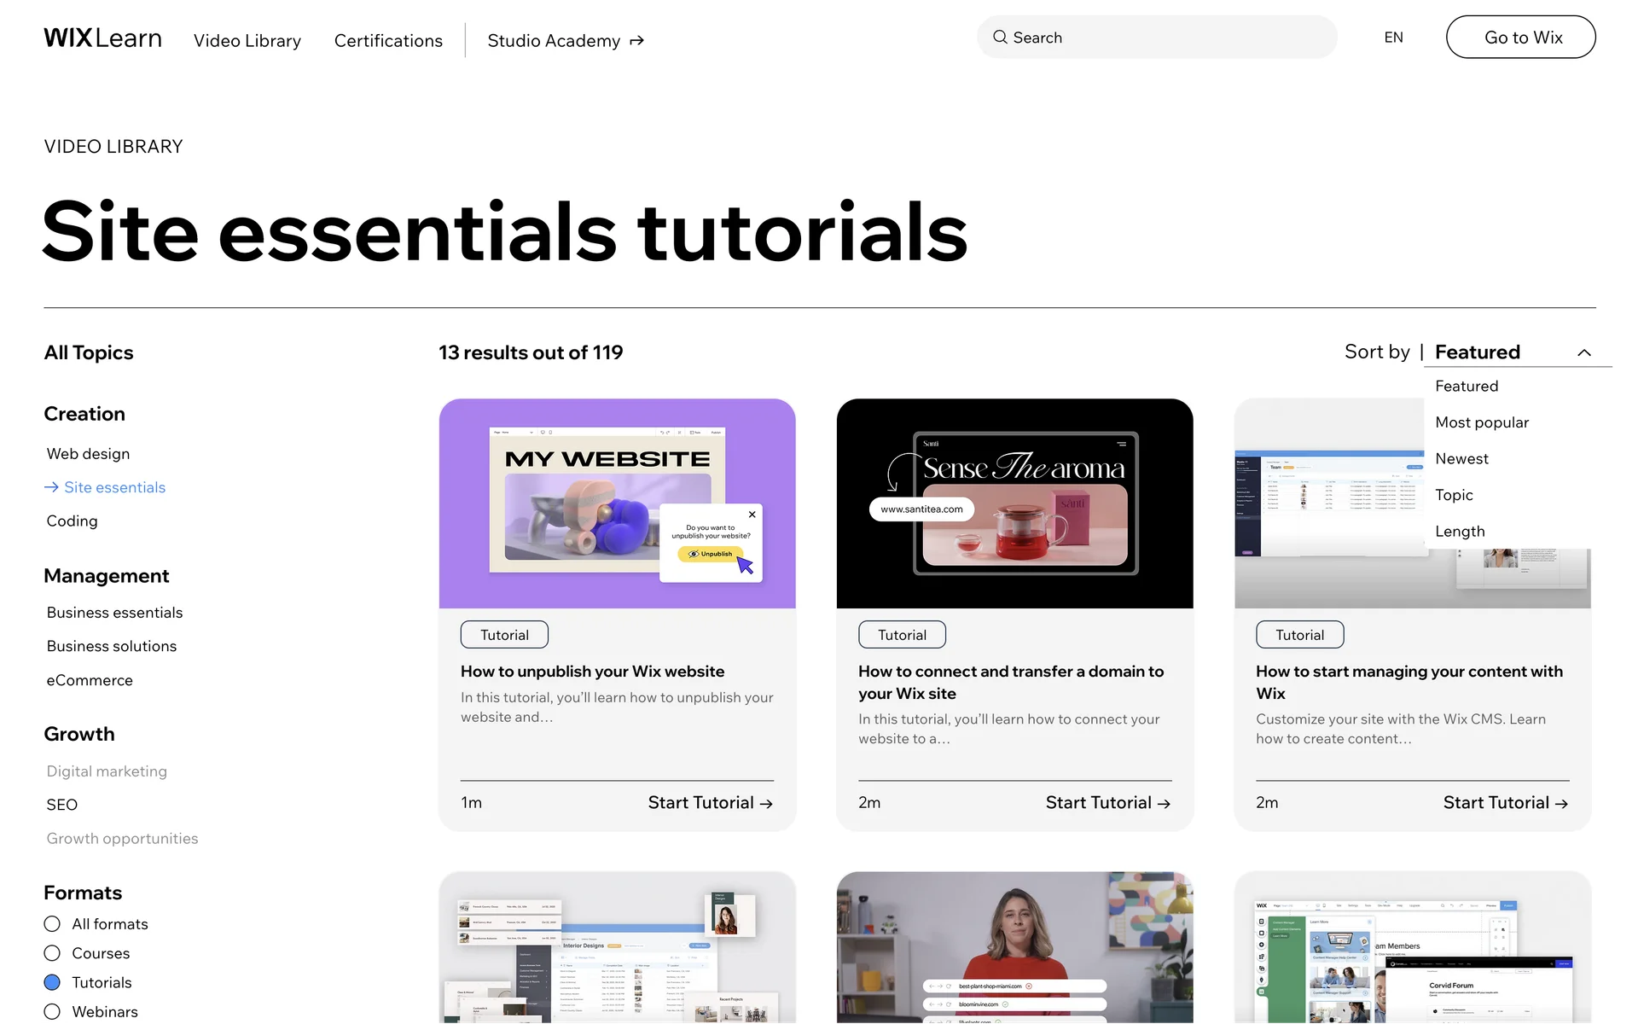This screenshot has width=1638, height=1024.
Task: Click arrow on domain card's Start Tutorial
Action: coord(1164,804)
